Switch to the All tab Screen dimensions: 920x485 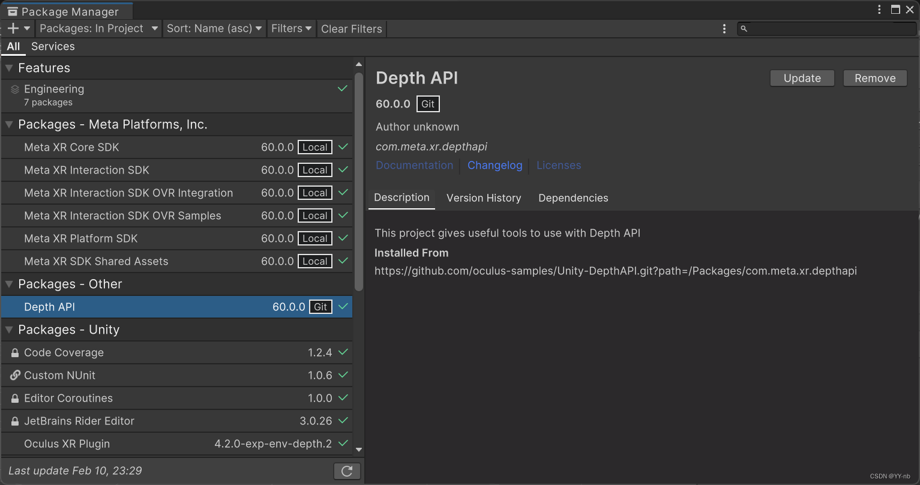tap(13, 47)
